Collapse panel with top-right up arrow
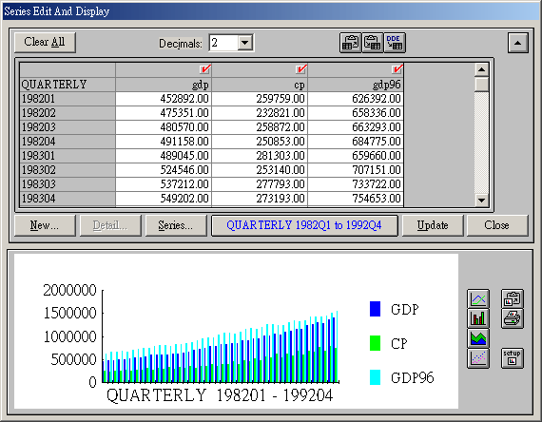The height and width of the screenshot is (422, 542). click(x=518, y=43)
